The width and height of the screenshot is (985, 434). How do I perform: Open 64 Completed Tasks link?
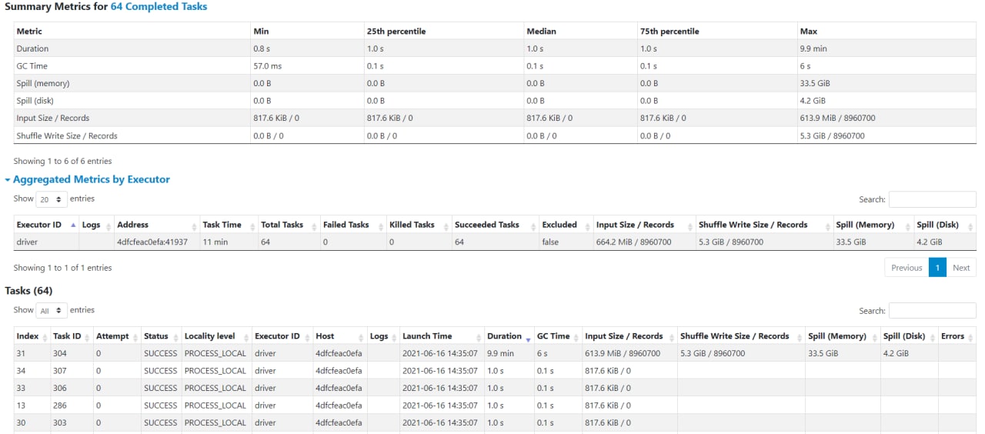tap(159, 6)
